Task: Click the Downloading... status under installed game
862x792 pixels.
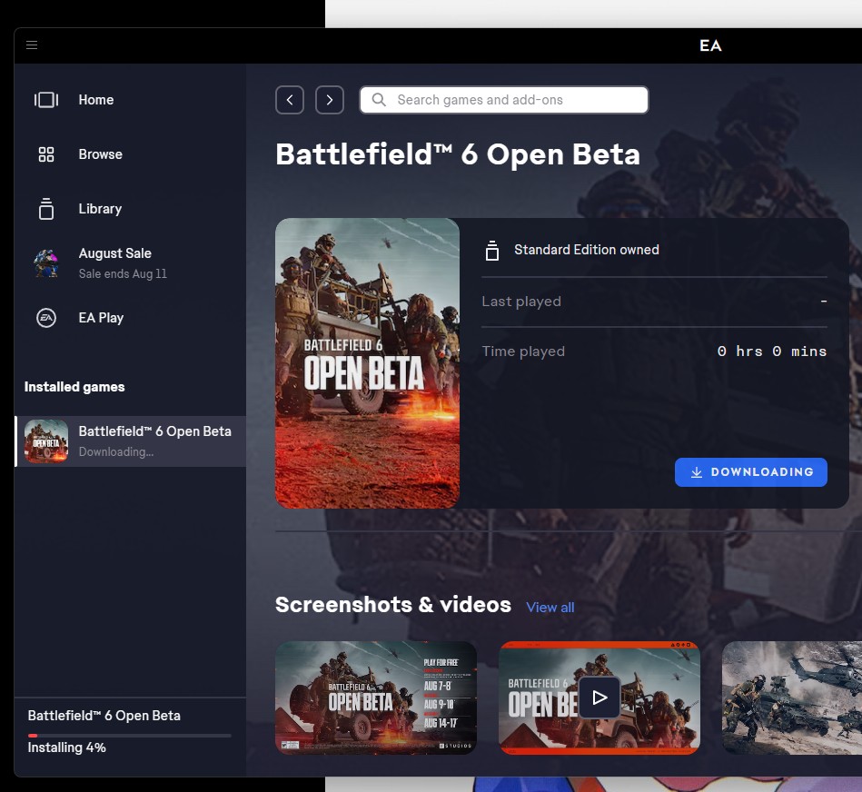Action: pos(116,451)
